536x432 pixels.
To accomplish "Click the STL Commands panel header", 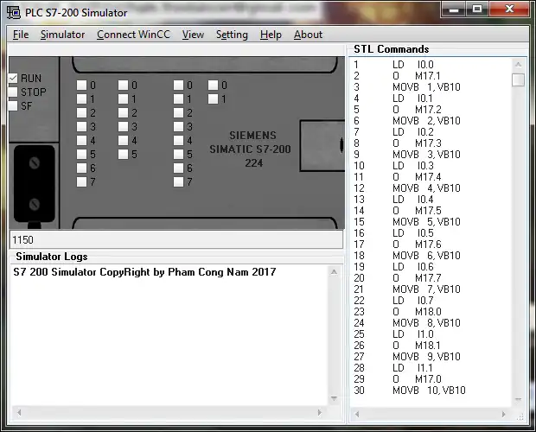I will pos(392,49).
